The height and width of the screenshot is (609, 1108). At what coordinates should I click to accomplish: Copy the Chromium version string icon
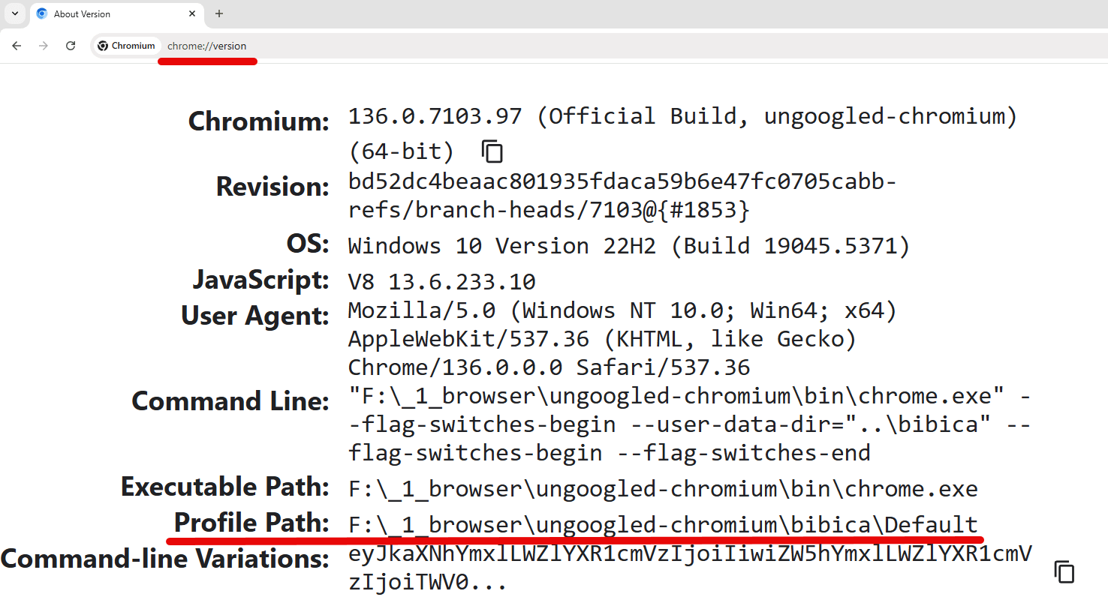pyautogui.click(x=492, y=151)
